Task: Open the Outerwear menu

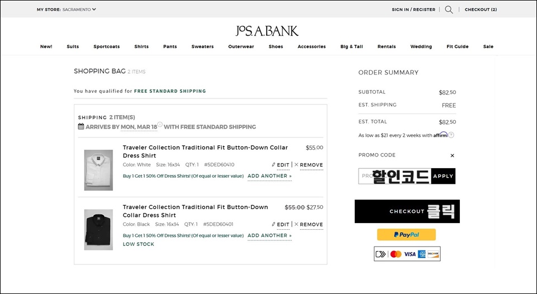Action: click(x=241, y=46)
